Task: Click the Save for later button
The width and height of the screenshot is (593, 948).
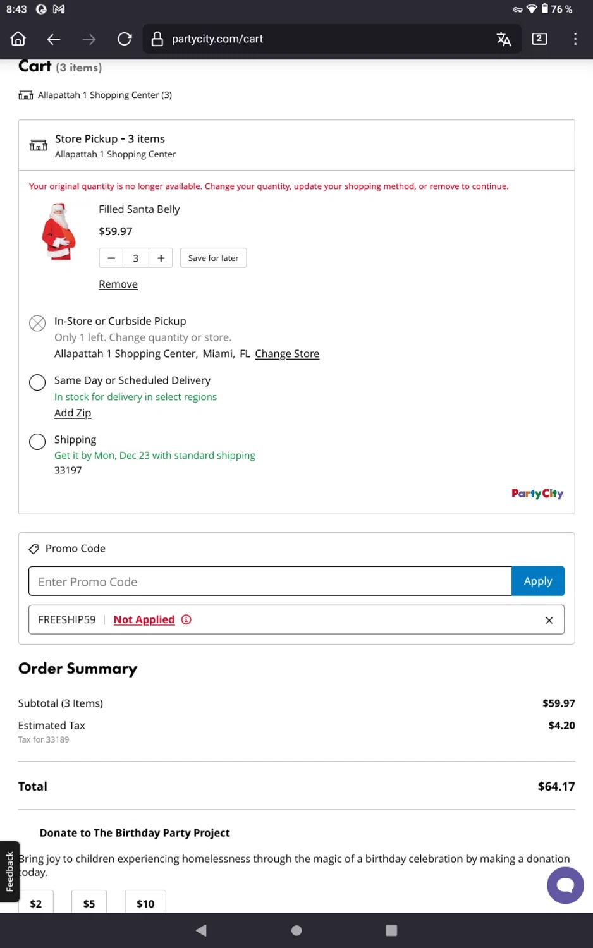Action: tap(213, 258)
